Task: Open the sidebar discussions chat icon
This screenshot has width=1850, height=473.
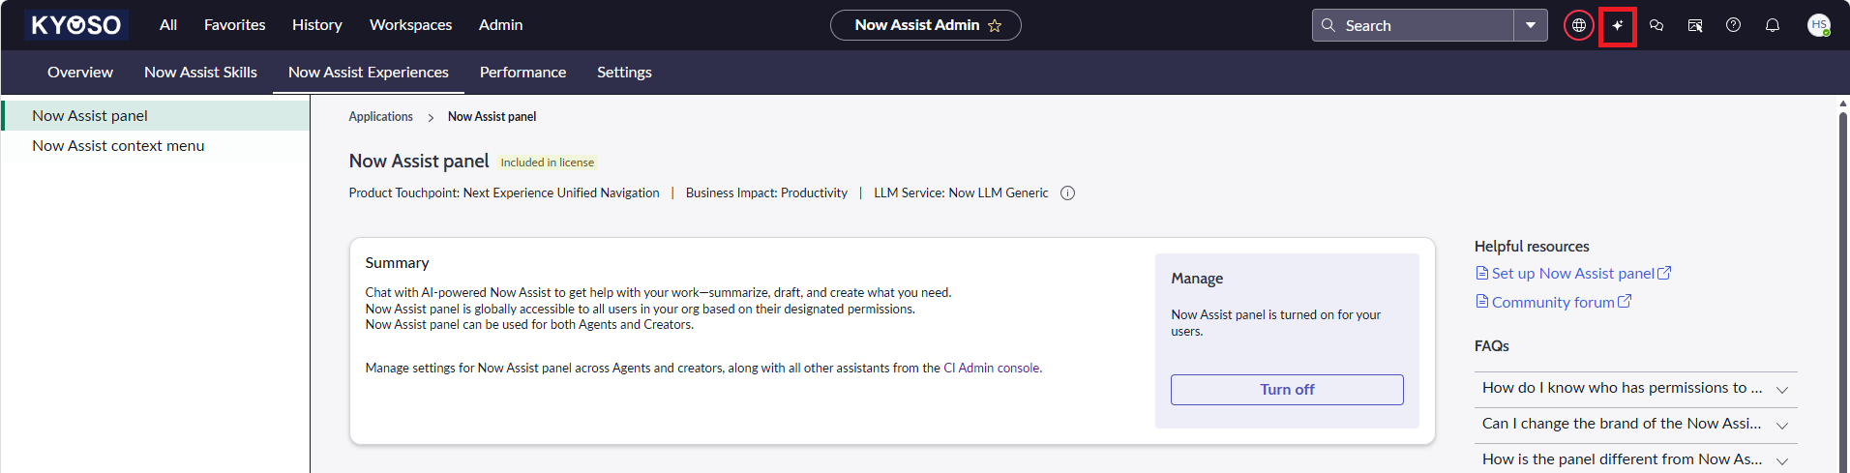Action: pyautogui.click(x=1656, y=25)
